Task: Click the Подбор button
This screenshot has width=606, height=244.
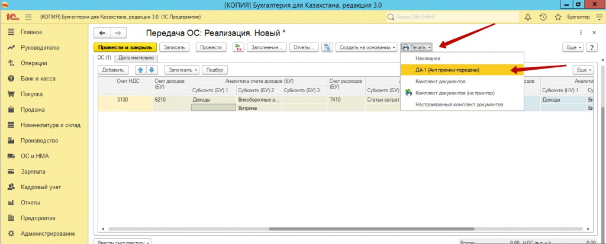Action: [215, 70]
